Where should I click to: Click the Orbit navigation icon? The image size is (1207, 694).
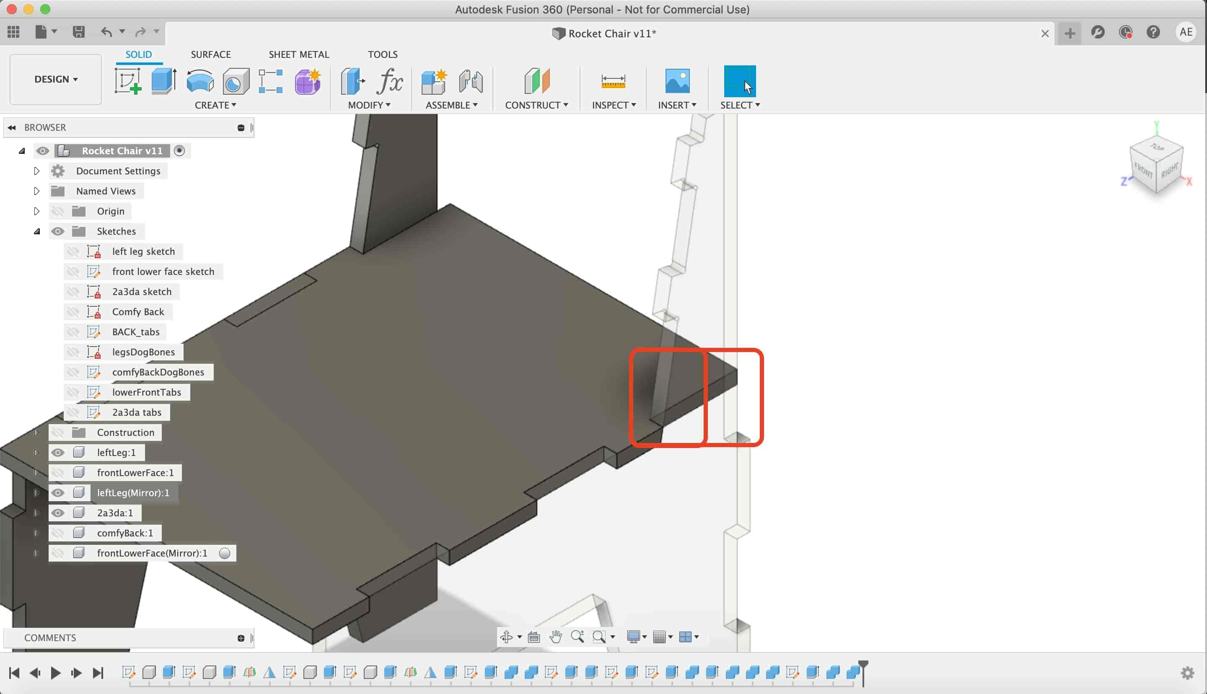coord(507,636)
